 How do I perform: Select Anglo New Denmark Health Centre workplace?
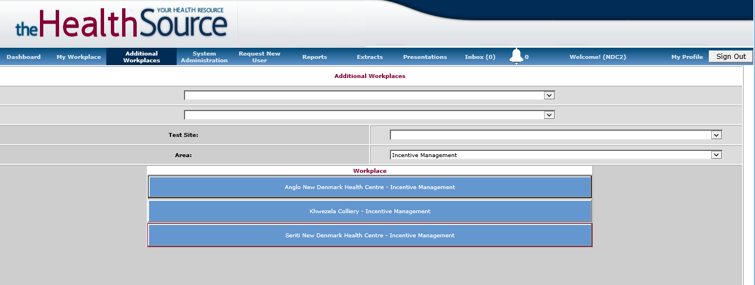tap(370, 187)
